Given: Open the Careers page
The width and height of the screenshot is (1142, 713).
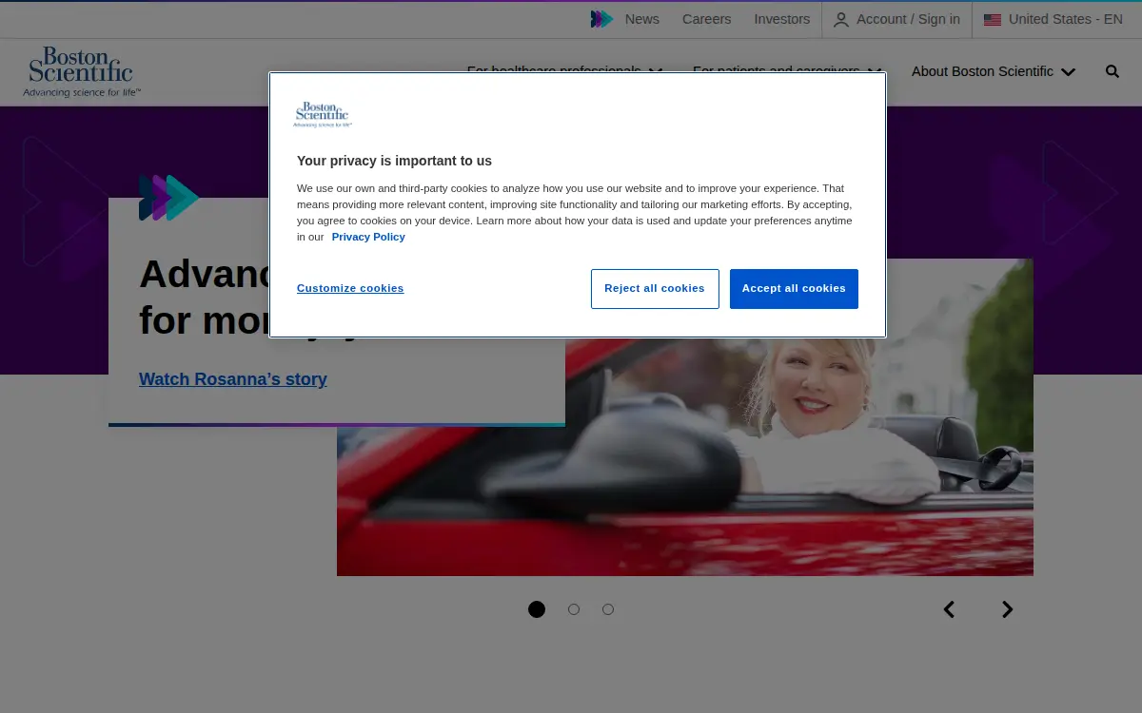Looking at the screenshot, I should pyautogui.click(x=707, y=19).
